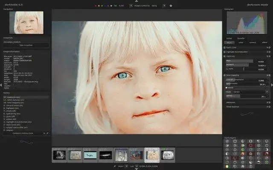
Task: Open the images sorted by dropdown
Action: (x=154, y=6)
